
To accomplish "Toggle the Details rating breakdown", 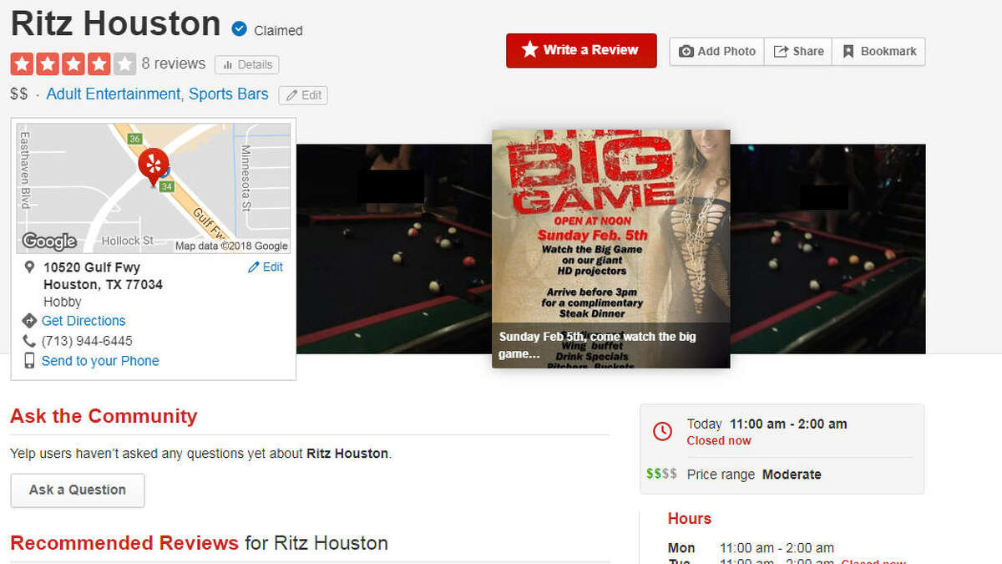I will tap(246, 64).
